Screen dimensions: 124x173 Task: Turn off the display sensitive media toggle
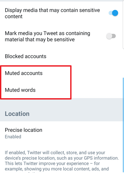(x=113, y=13)
